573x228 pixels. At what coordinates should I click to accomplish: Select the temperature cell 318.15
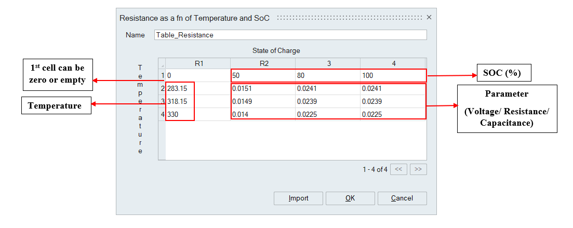tap(180, 101)
